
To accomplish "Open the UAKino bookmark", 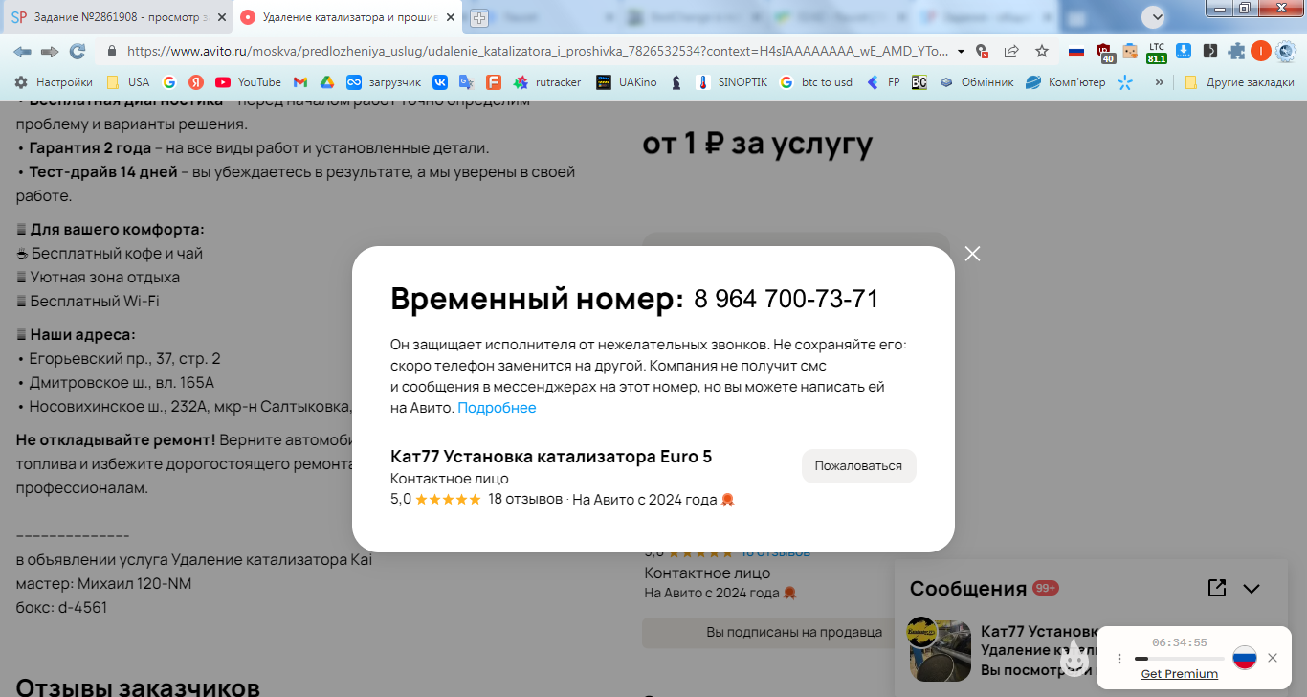I will (626, 82).
